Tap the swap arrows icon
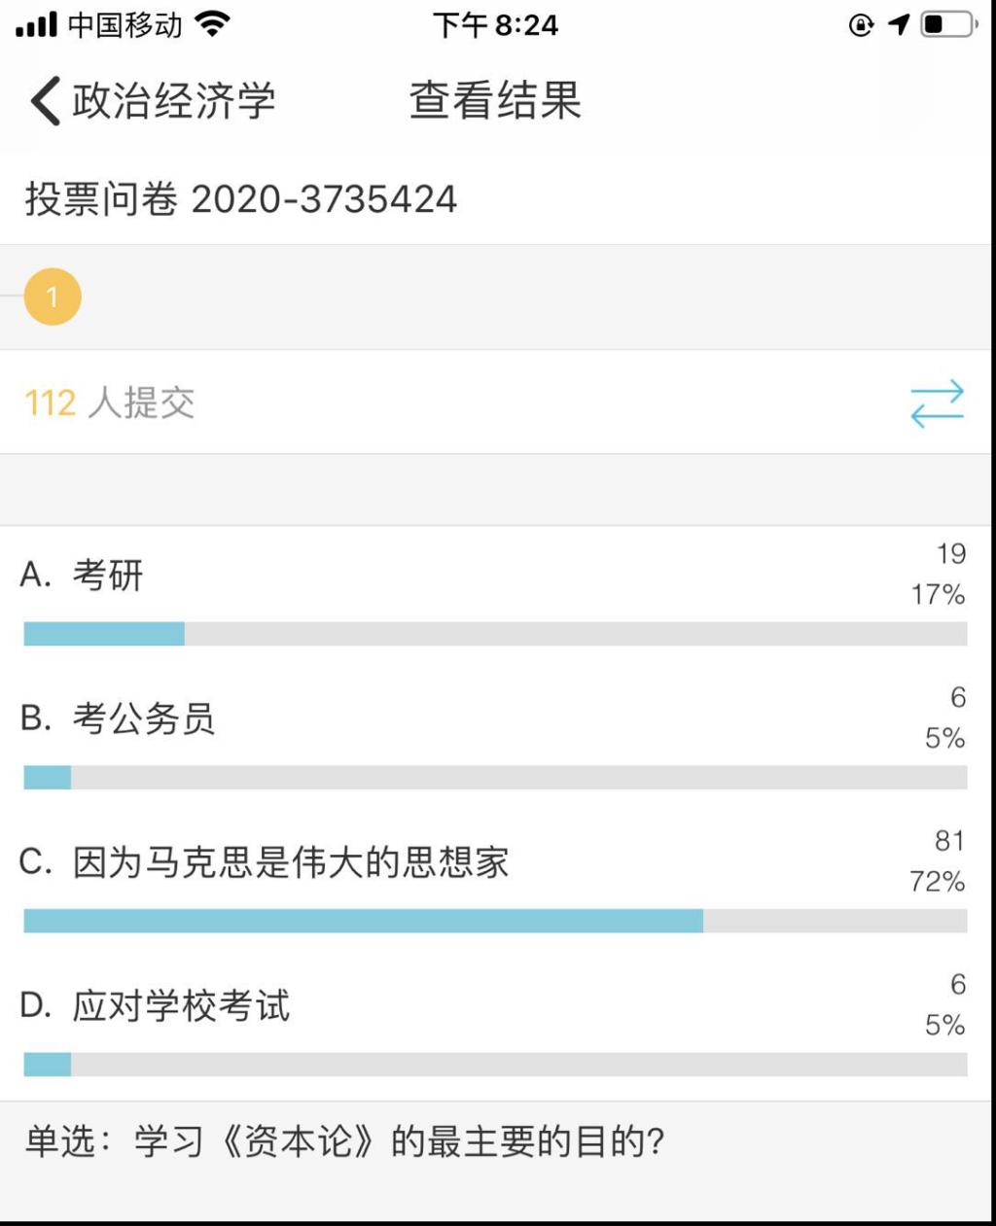Viewport: 996px width, 1226px height. pyautogui.click(x=937, y=403)
